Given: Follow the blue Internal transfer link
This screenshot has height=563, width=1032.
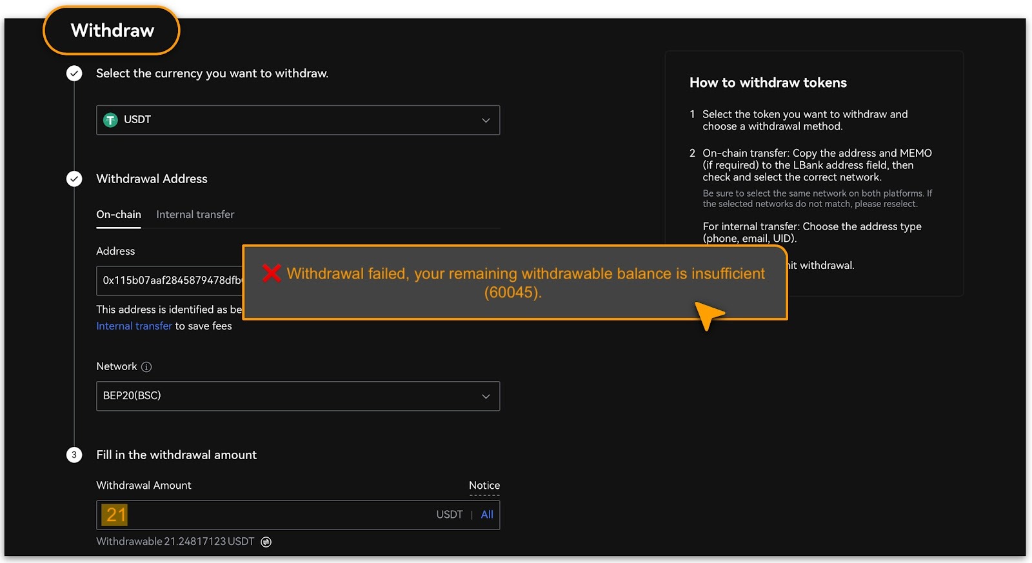Looking at the screenshot, I should coord(134,326).
